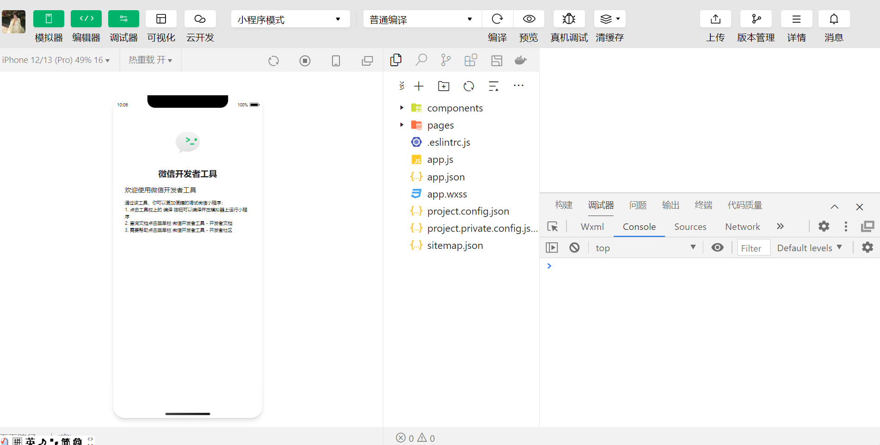Click the 上传 upload icon

point(715,19)
